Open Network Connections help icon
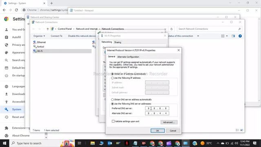This screenshot has height=147, width=261. (240, 36)
